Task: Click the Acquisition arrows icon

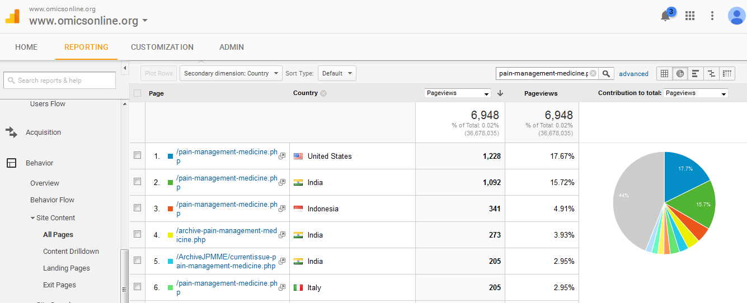Action: 11,132
